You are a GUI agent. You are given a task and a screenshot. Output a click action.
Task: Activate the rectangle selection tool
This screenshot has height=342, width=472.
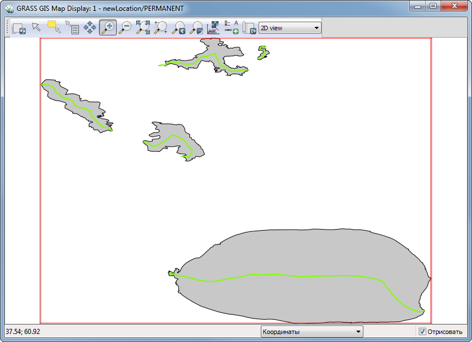pos(53,27)
